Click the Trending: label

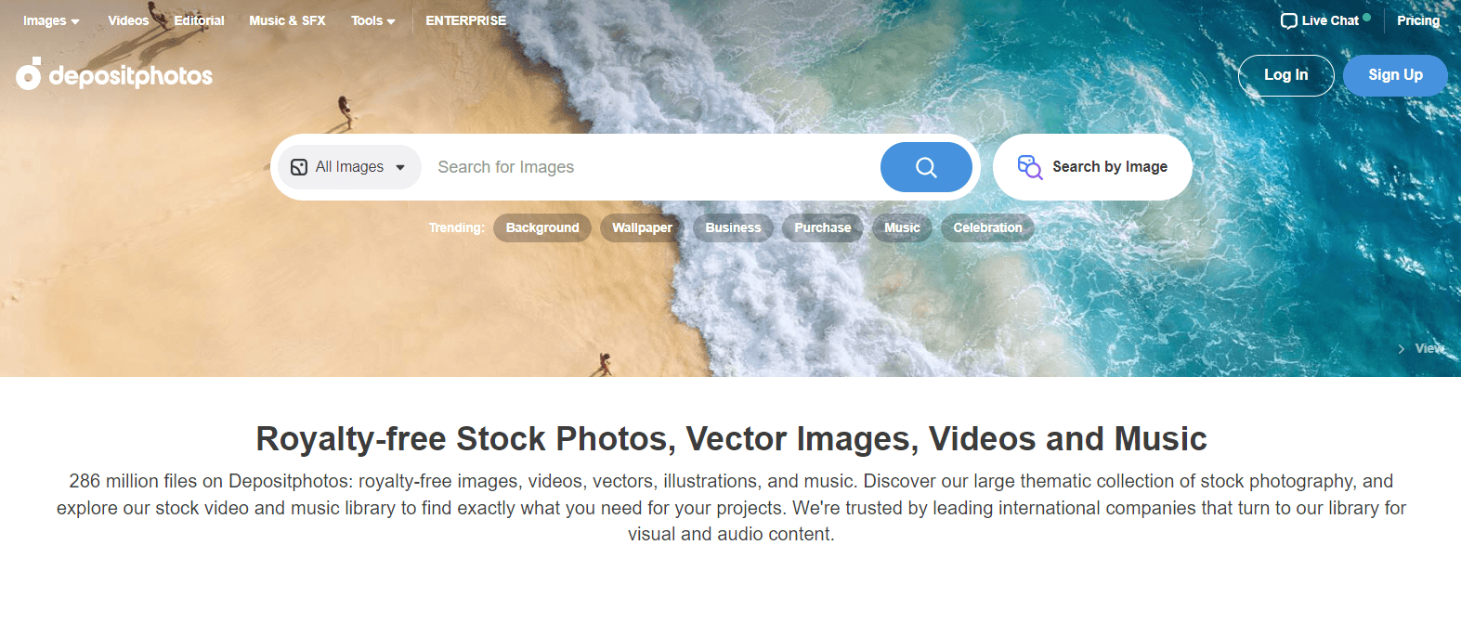point(456,227)
